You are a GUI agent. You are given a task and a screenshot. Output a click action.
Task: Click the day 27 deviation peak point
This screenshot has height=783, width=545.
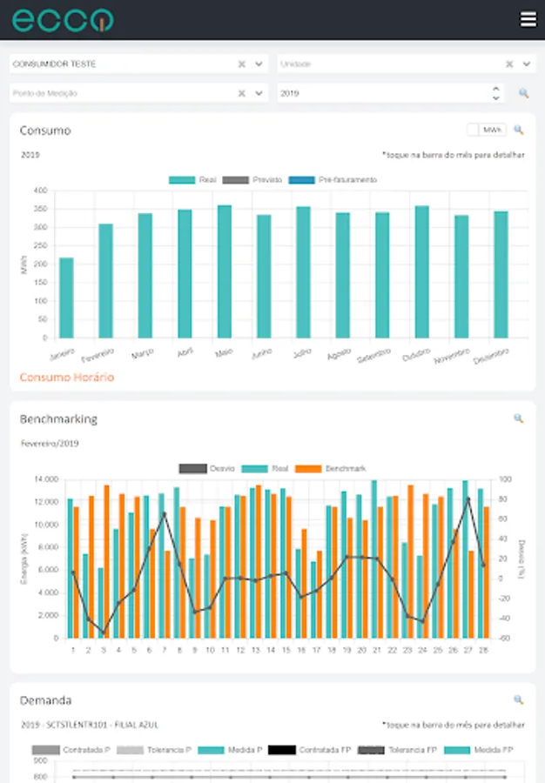pyautogui.click(x=468, y=499)
